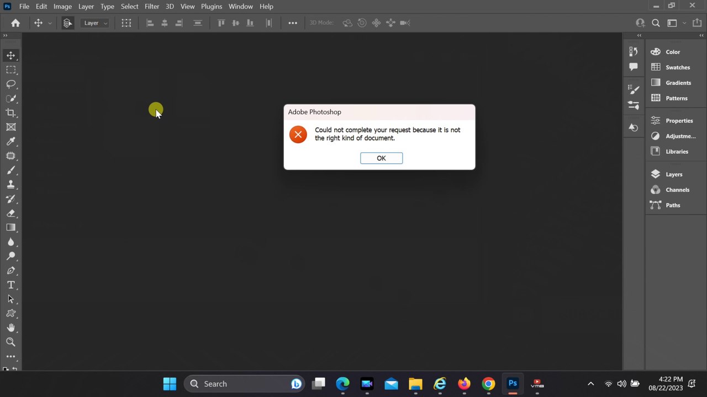Screen dimensions: 707x397
Task: Open the Image menu
Action: (62, 6)
